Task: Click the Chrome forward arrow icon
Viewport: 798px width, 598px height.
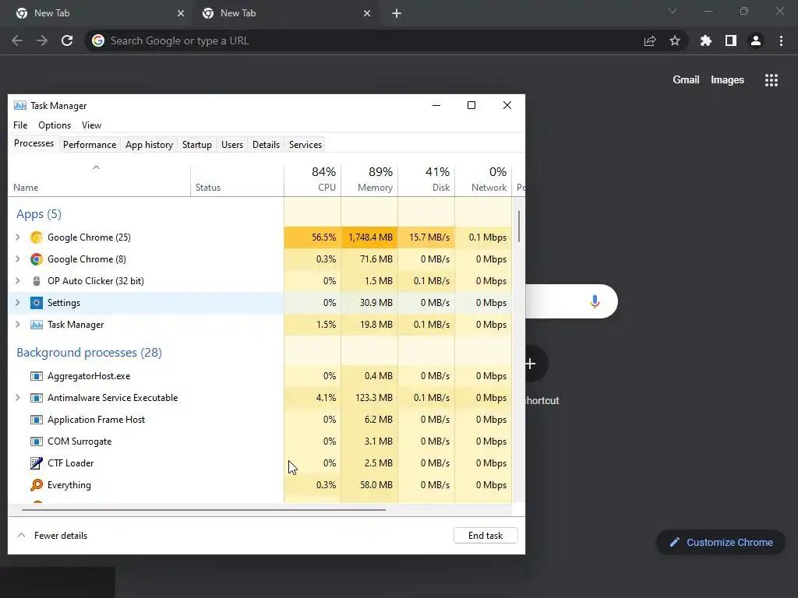Action: 42,40
